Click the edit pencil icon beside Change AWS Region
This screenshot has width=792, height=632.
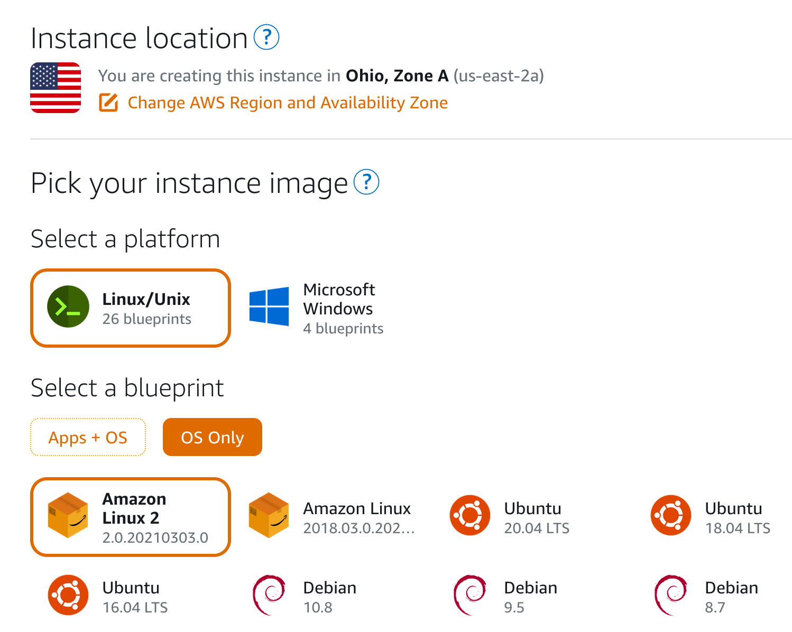click(109, 103)
